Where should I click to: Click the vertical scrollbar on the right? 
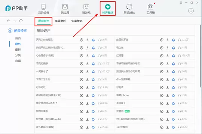[201, 56]
